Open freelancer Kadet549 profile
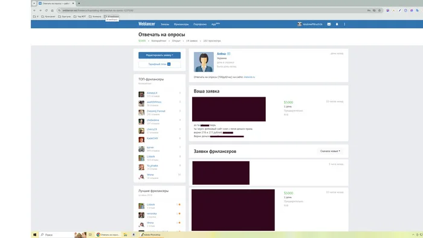Viewport: 423px width, 238px height. tap(152, 138)
